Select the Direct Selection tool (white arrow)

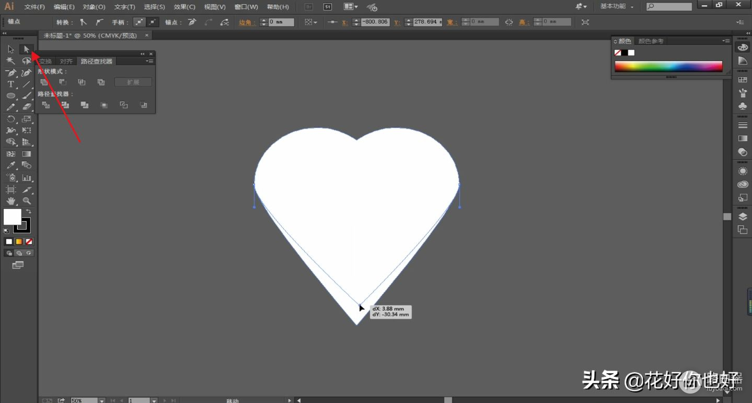[26, 49]
